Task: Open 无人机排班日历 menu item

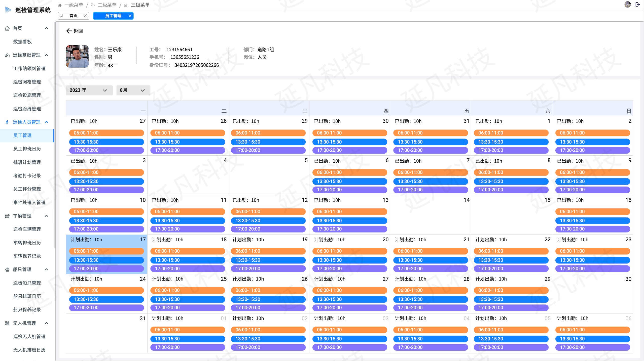Action: [29, 350]
